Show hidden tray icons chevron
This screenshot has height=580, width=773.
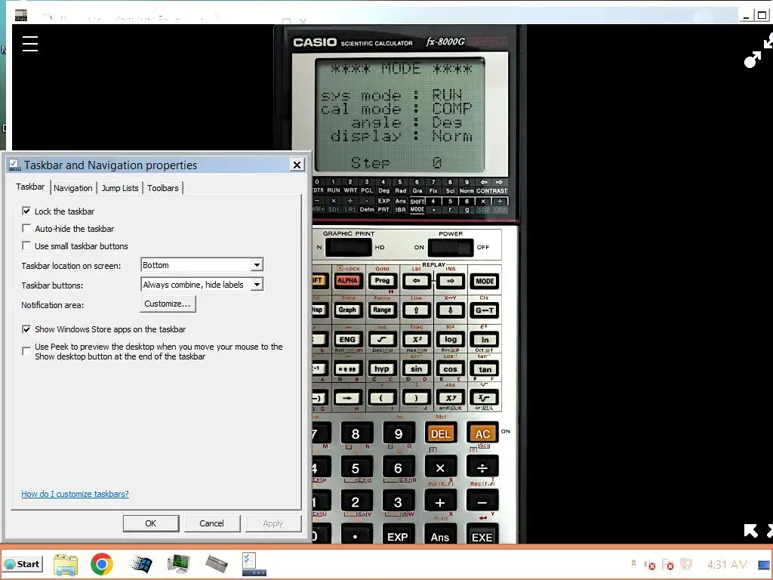coord(633,563)
